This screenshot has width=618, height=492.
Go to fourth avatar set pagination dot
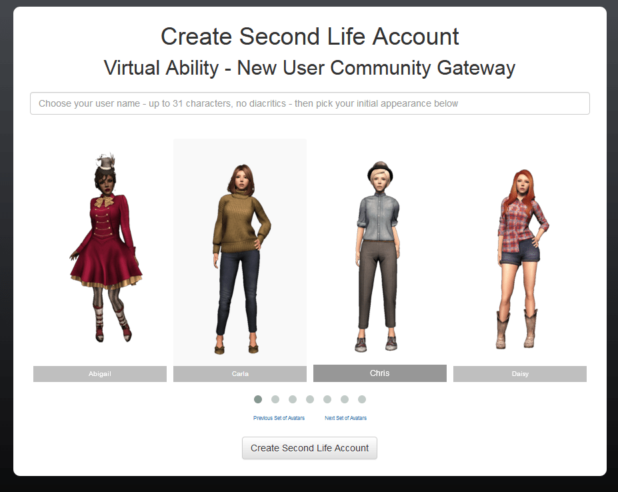pos(310,399)
